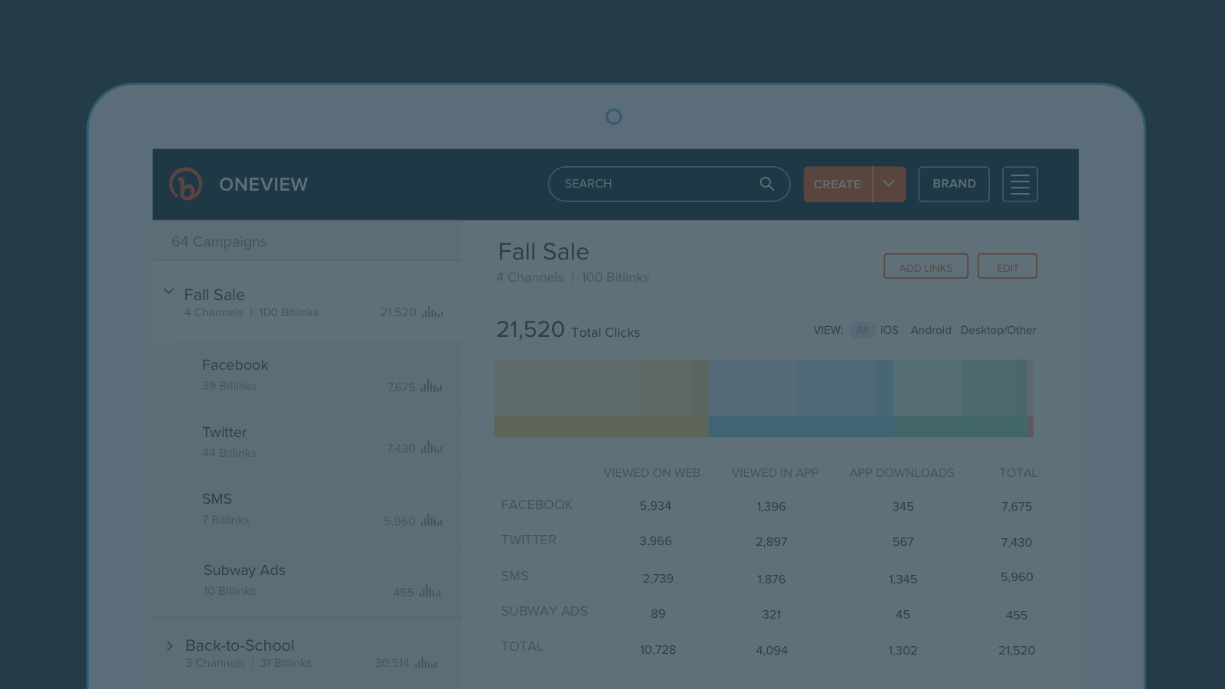Click the FACEBOOK row label in table
The width and height of the screenshot is (1225, 689).
[x=537, y=505]
